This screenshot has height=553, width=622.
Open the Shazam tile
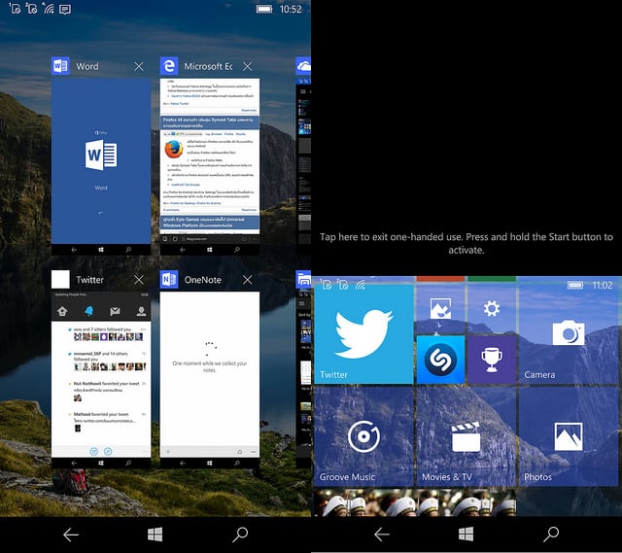(440, 360)
